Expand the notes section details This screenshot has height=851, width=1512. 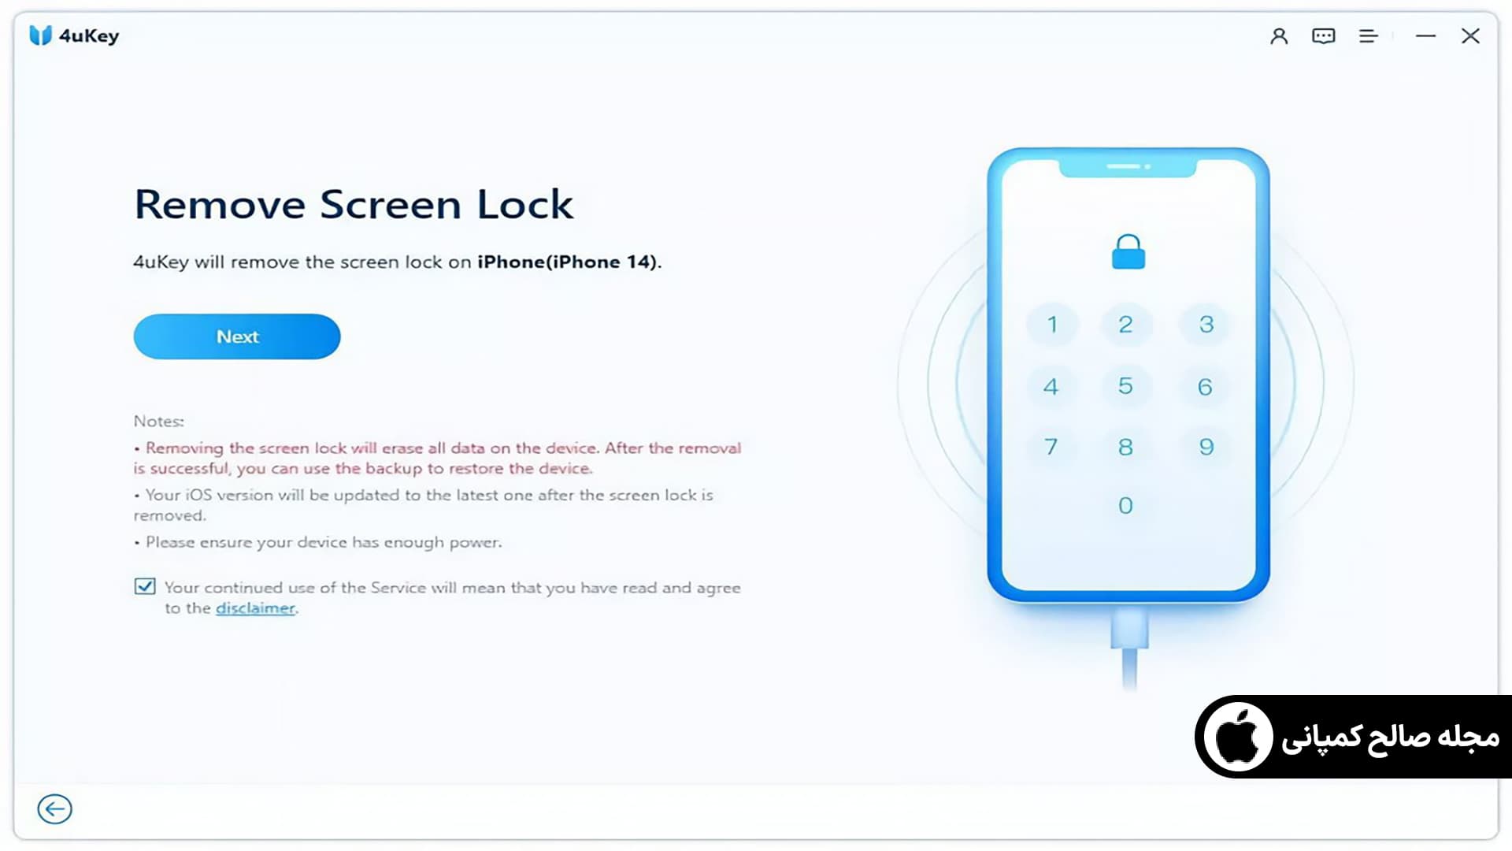point(157,420)
